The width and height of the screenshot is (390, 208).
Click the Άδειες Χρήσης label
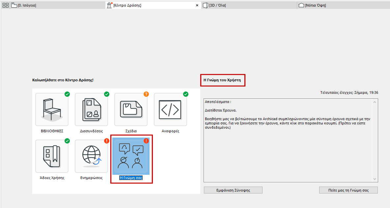pyautogui.click(x=52, y=178)
